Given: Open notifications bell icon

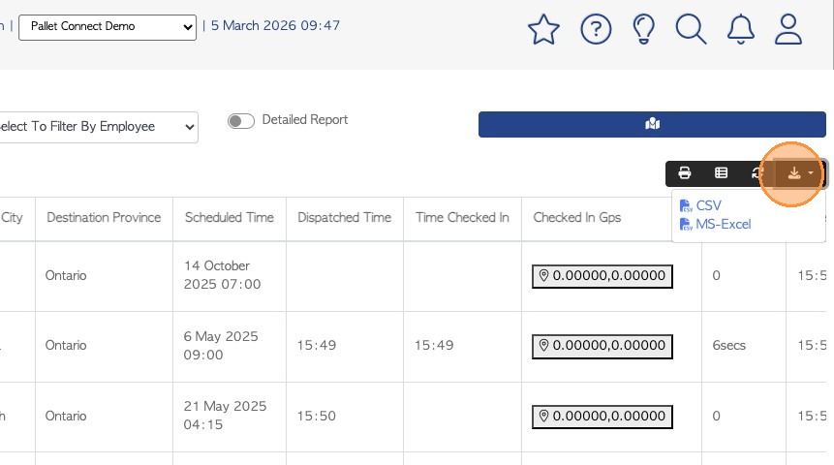Looking at the screenshot, I should [x=741, y=29].
